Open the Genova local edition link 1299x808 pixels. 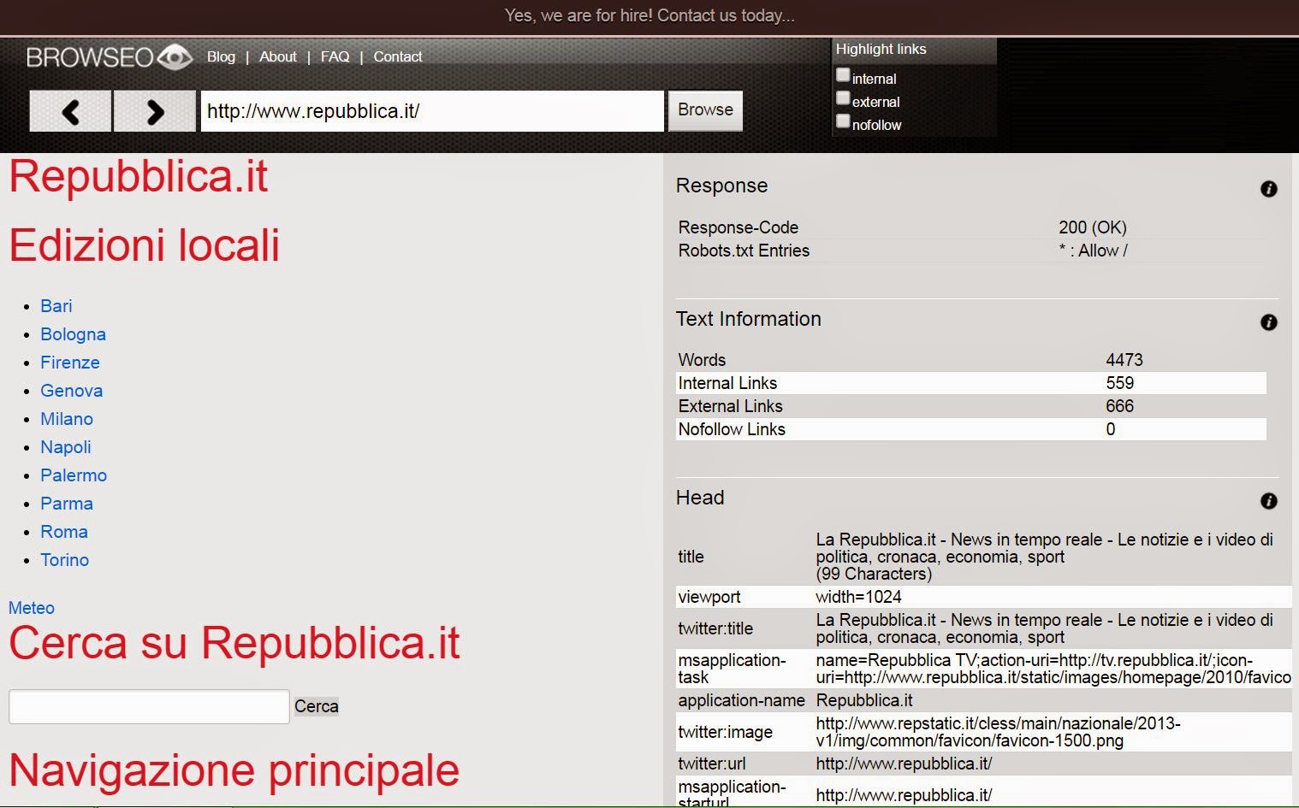(x=71, y=391)
